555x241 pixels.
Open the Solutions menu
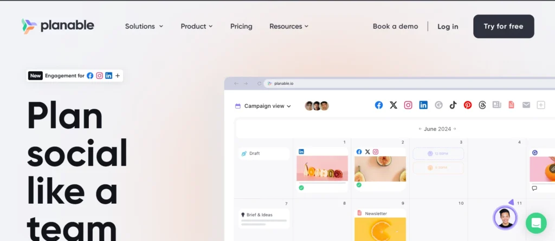[x=144, y=26]
